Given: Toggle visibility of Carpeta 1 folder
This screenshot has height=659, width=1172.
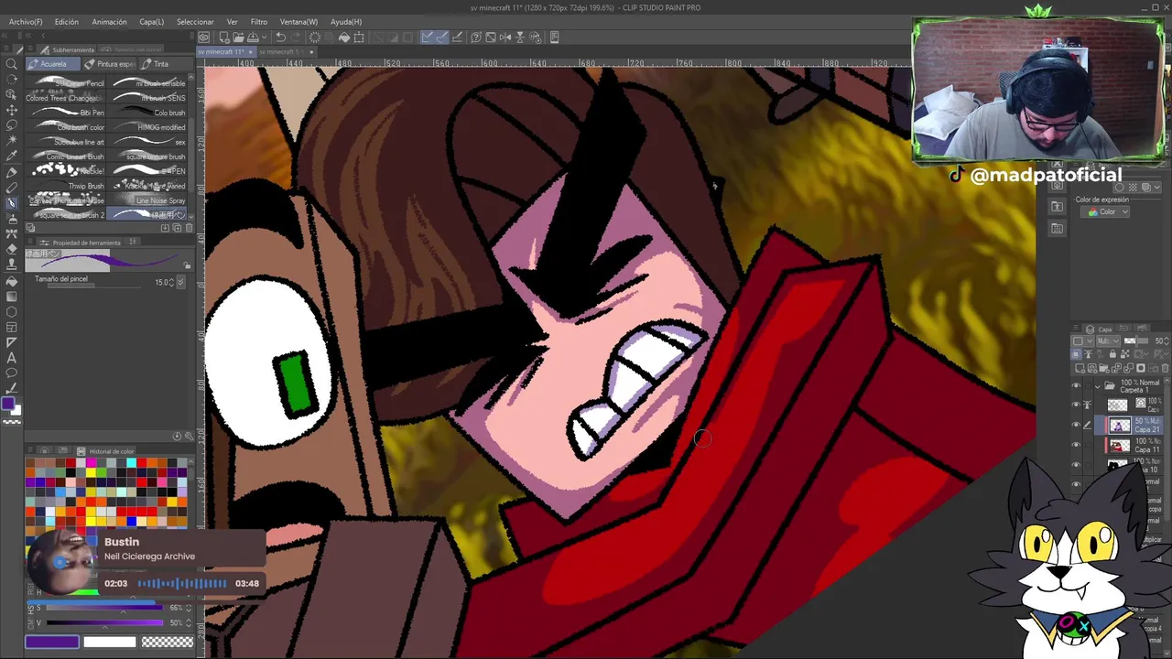Looking at the screenshot, I should (1076, 385).
